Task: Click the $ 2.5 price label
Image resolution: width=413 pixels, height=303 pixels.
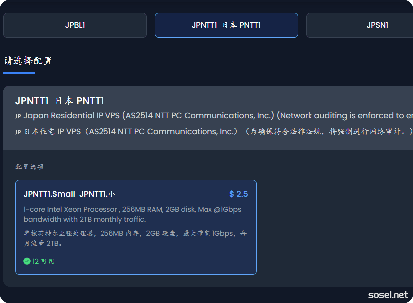Action: (x=238, y=194)
